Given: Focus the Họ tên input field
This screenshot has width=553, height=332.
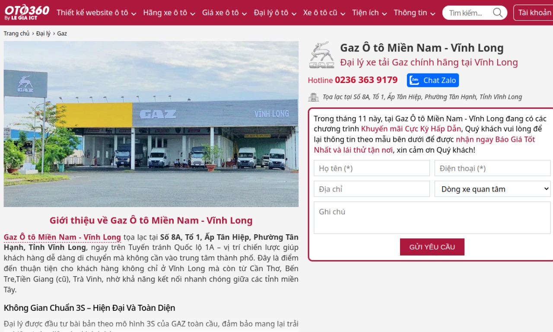Looking at the screenshot, I should pos(372,168).
